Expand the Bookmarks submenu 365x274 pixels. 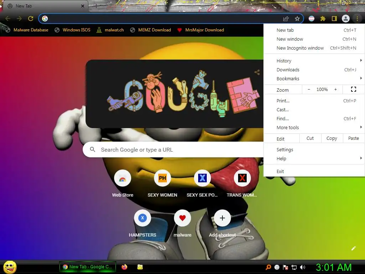(314, 79)
